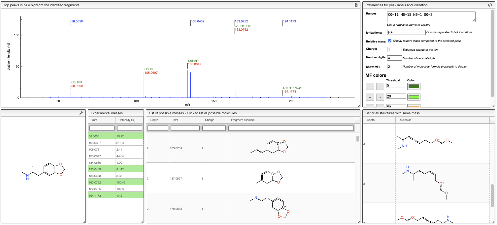497x225 pixels.
Task: Click the C9H8O peak label
Action: point(193,61)
